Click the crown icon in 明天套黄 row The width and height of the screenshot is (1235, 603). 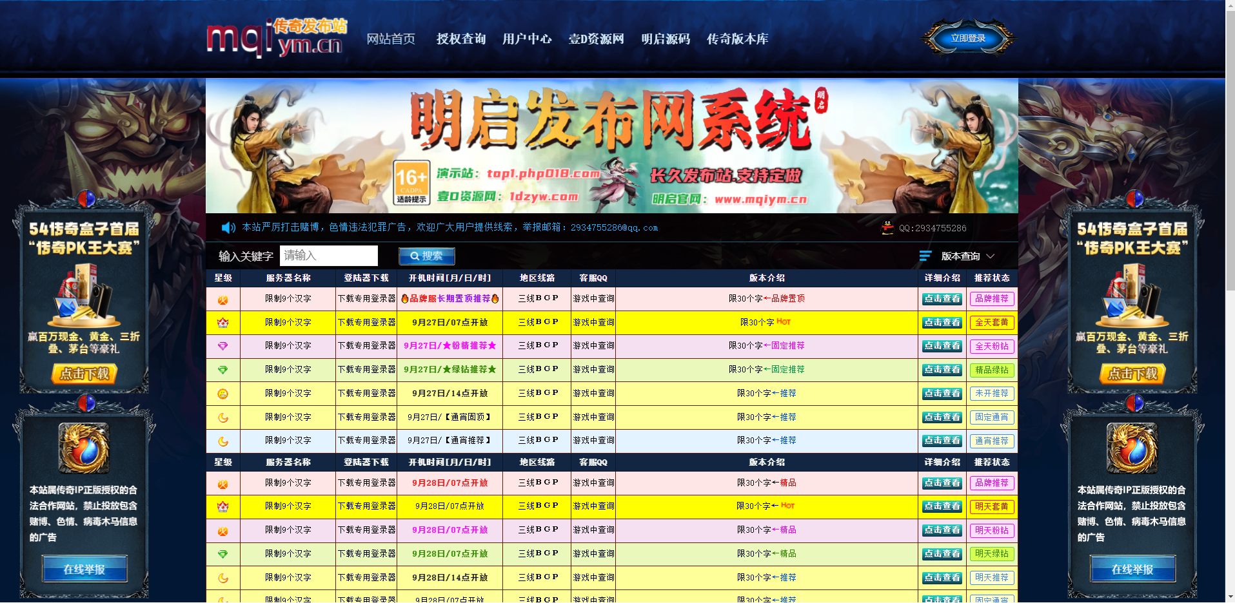click(x=222, y=507)
